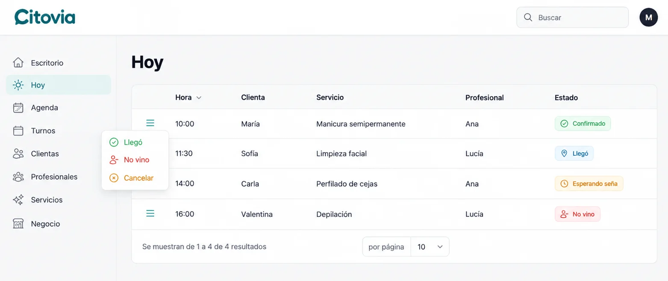The image size is (668, 281).
Task: Go to Escritorio in sidebar
Action: [x=59, y=63]
